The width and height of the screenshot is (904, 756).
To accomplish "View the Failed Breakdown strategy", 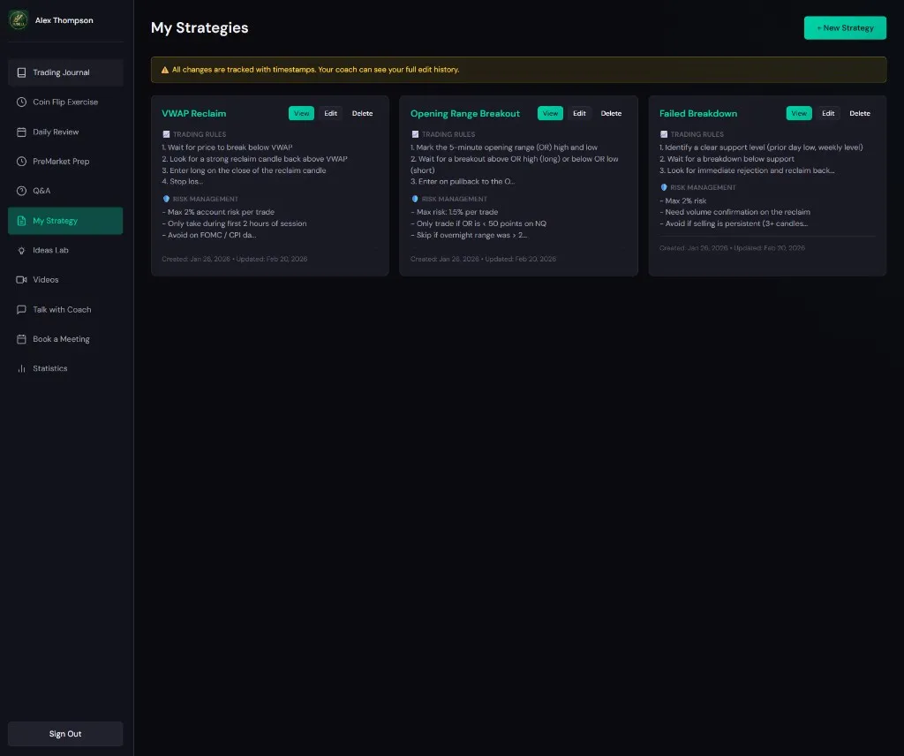I will tap(799, 113).
